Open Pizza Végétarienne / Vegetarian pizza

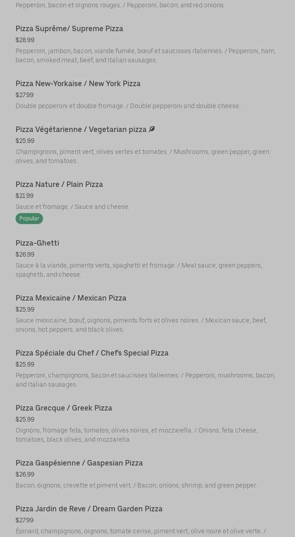tap(81, 129)
